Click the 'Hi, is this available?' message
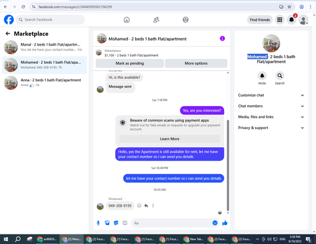Viewport: 316px width, 244px height. click(x=125, y=77)
